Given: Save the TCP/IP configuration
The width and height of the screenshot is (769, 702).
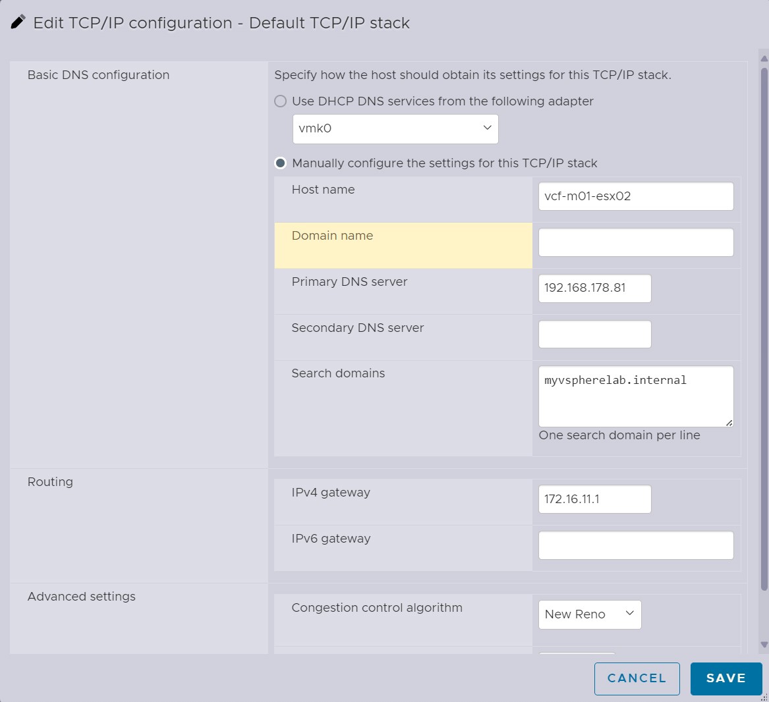Looking at the screenshot, I should pyautogui.click(x=726, y=678).
